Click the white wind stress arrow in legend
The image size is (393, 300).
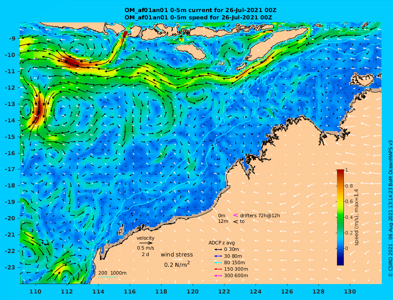click(177, 259)
